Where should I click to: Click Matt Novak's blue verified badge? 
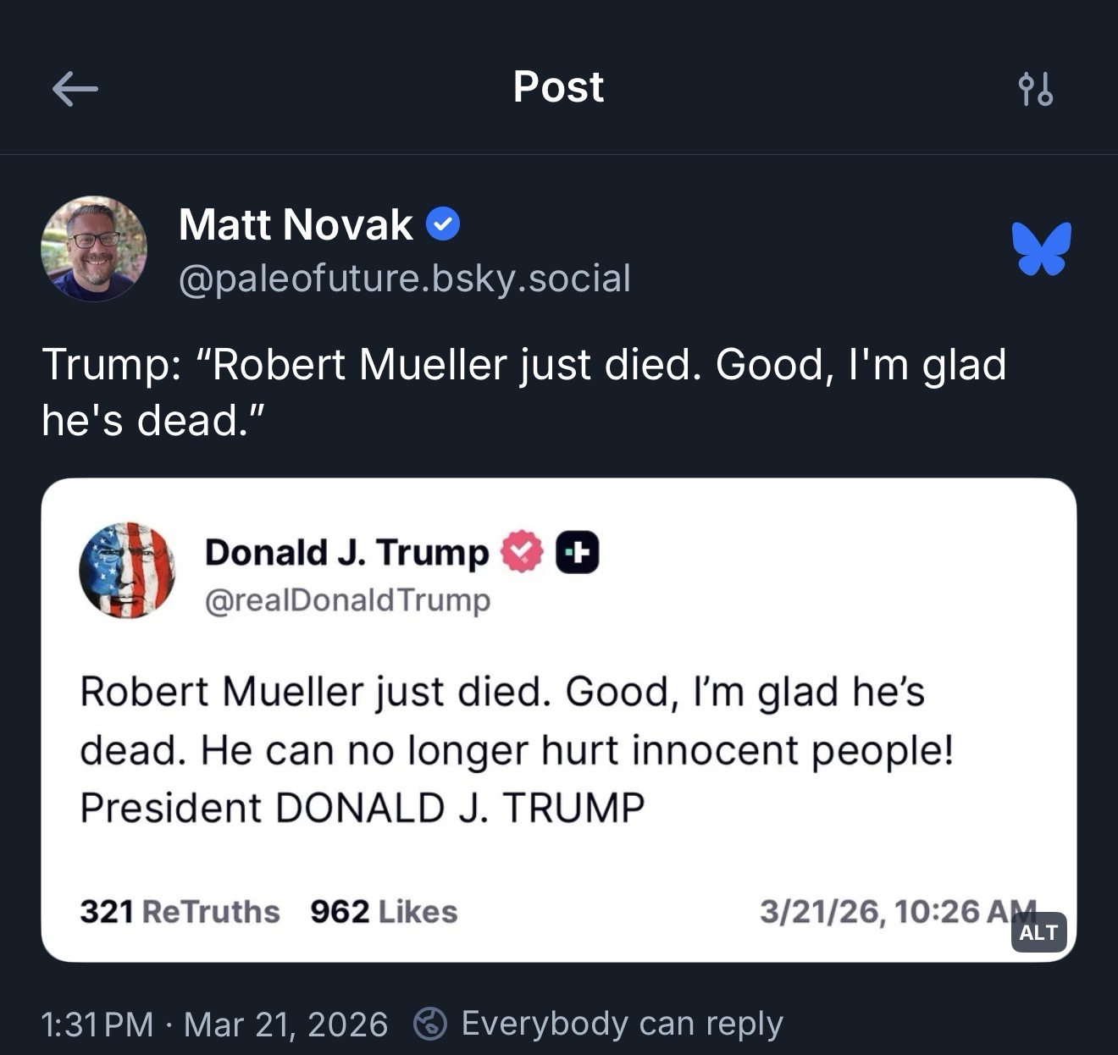(442, 224)
